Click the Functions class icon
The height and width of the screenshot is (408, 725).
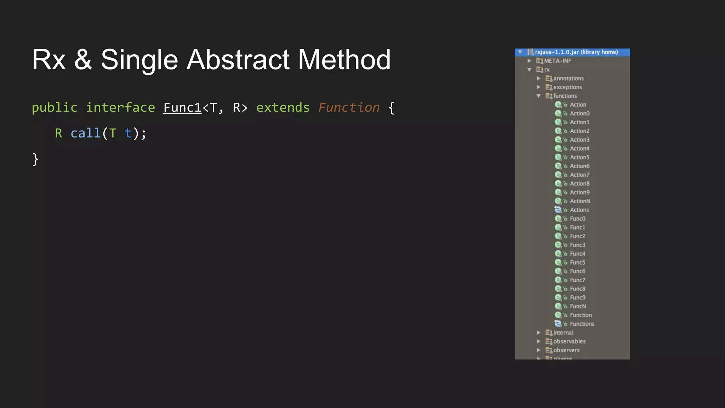tap(558, 324)
